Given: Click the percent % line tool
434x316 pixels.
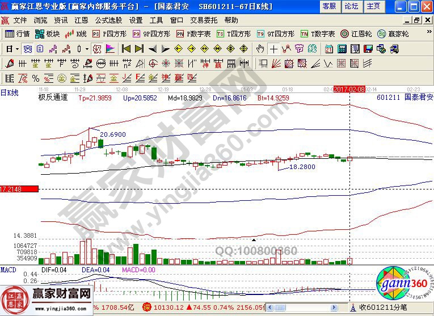Looking at the screenshot, I should pyautogui.click(x=35, y=78).
